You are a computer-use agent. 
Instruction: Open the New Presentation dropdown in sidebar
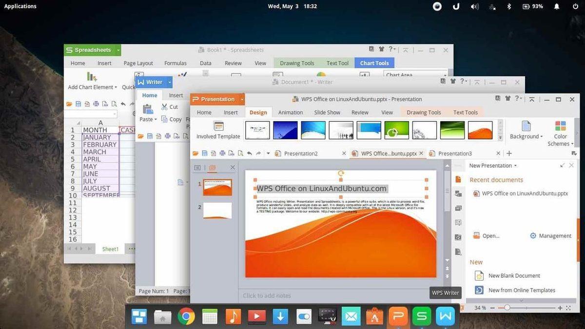[x=492, y=165]
